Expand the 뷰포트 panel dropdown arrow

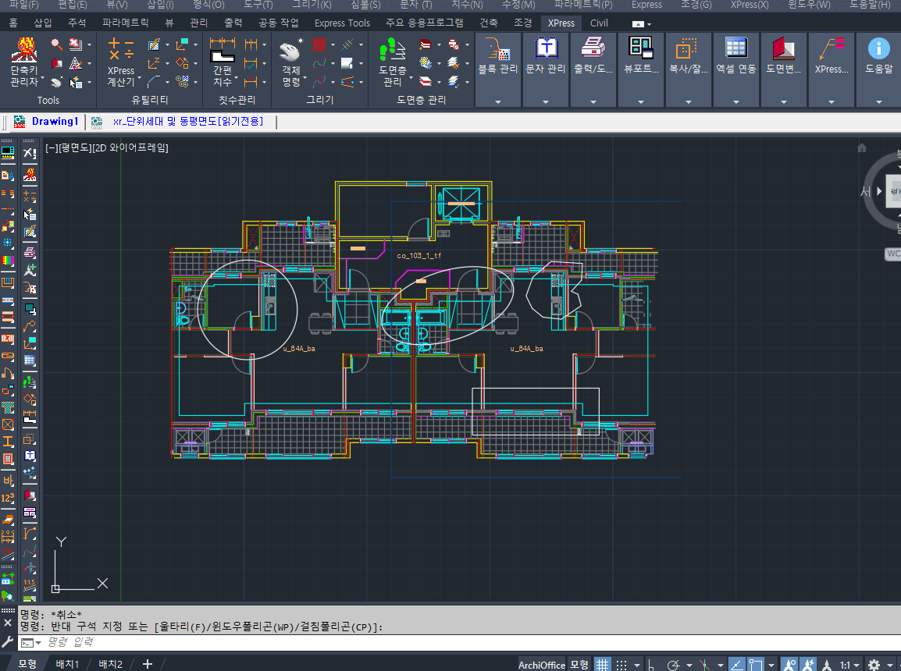point(640,101)
